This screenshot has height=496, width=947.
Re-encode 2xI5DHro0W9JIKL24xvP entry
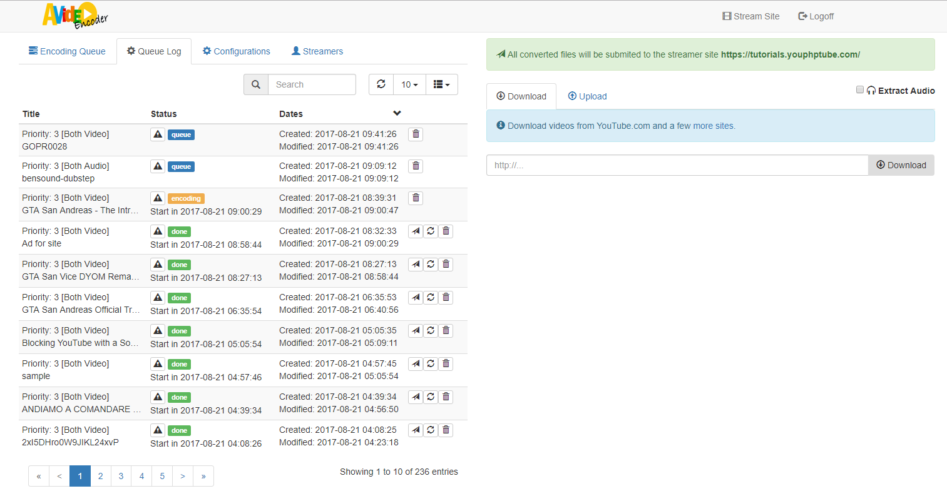point(431,430)
